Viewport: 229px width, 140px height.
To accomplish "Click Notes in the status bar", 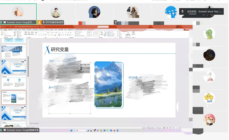I will (144, 128).
